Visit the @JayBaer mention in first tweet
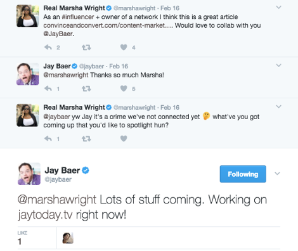Image resolution: width=298 pixels, height=251 pixels. point(58,34)
